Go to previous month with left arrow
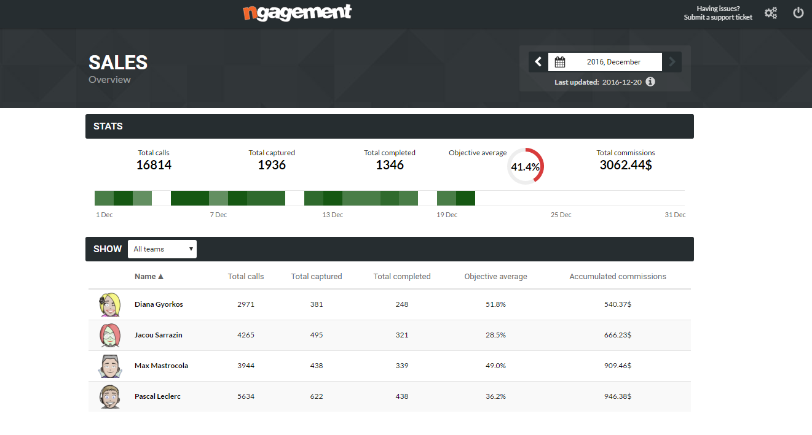Screen dimensions: 812x435 click(x=538, y=62)
